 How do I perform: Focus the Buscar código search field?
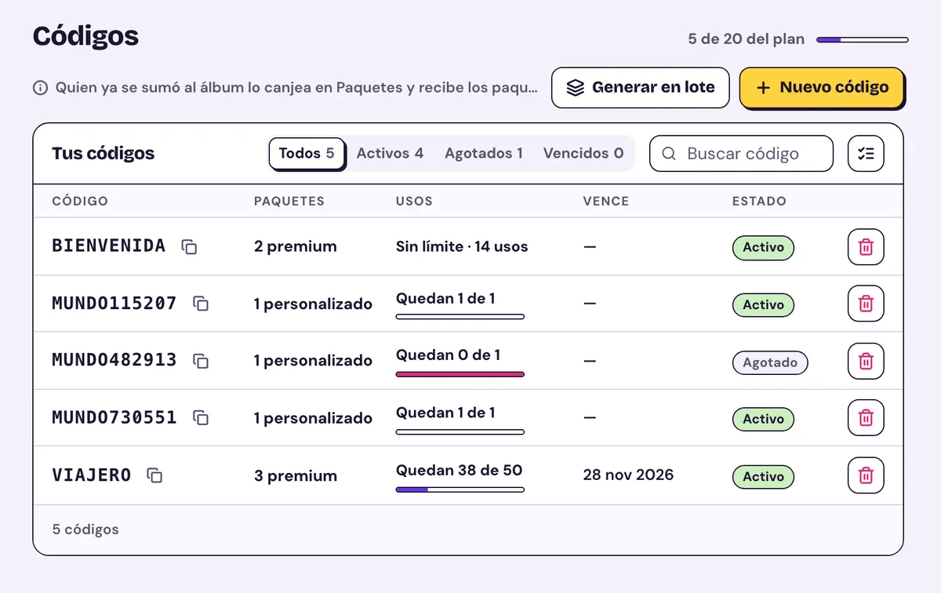(x=741, y=154)
